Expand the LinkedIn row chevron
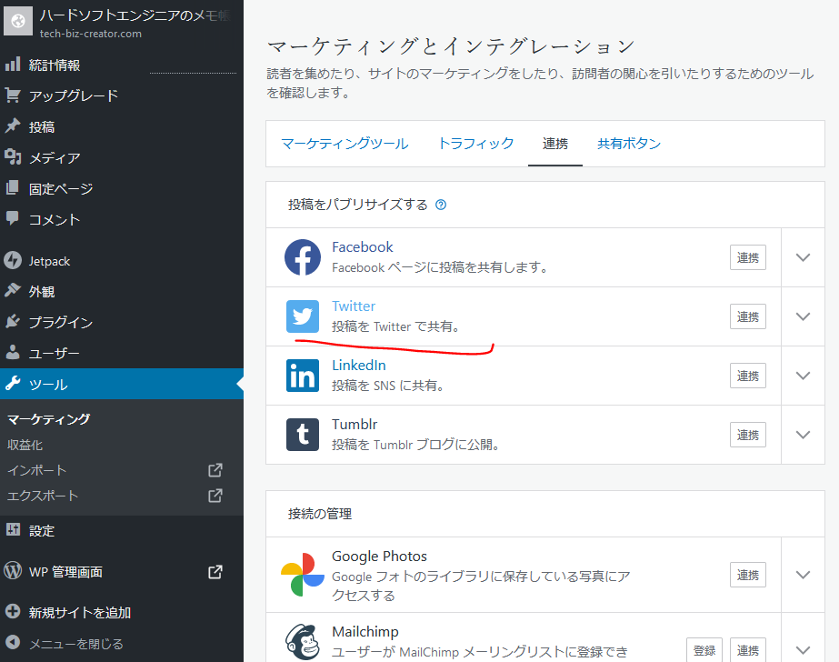This screenshot has height=662, width=839. [803, 376]
